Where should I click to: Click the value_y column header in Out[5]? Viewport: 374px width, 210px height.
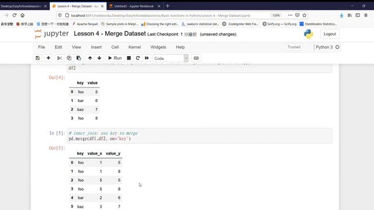coord(113,153)
